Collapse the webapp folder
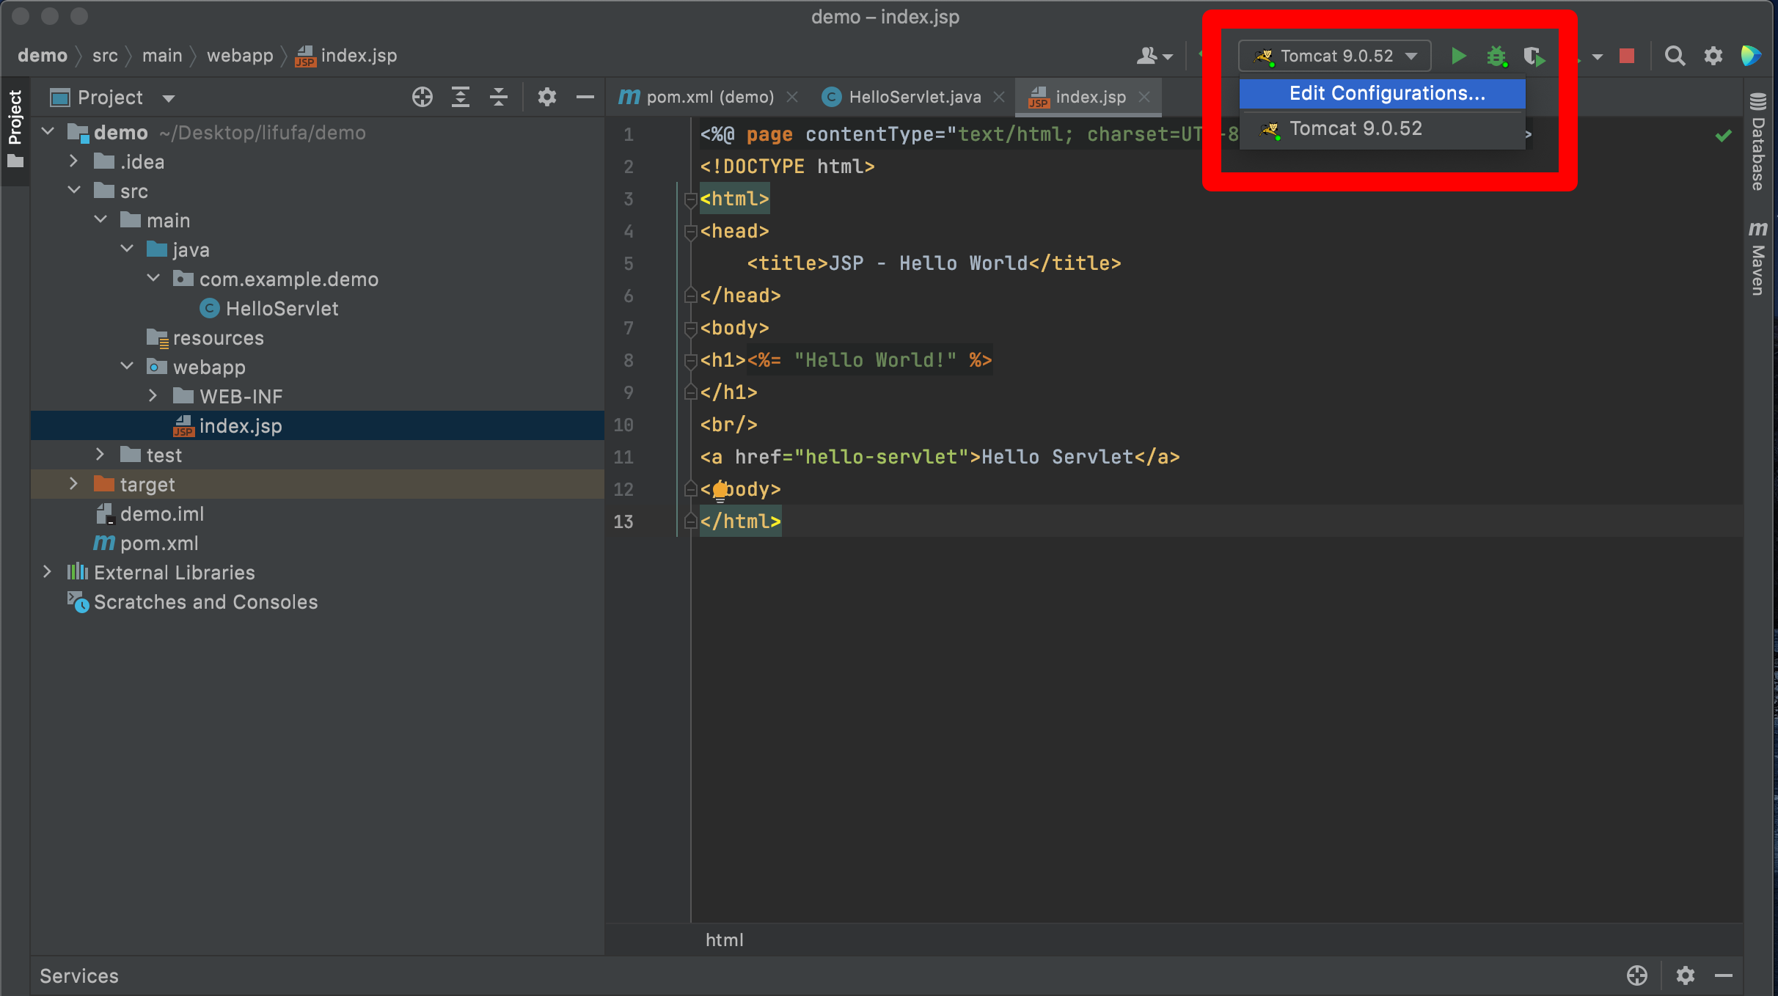The width and height of the screenshot is (1778, 996). click(127, 367)
